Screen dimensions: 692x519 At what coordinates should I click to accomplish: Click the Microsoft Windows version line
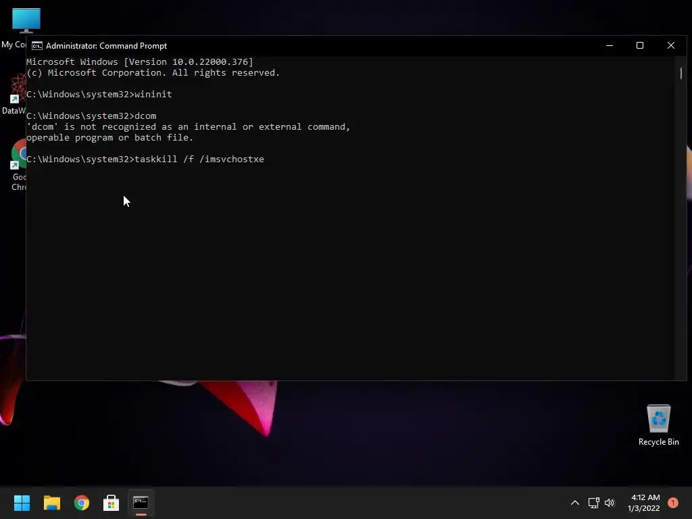[x=140, y=62]
